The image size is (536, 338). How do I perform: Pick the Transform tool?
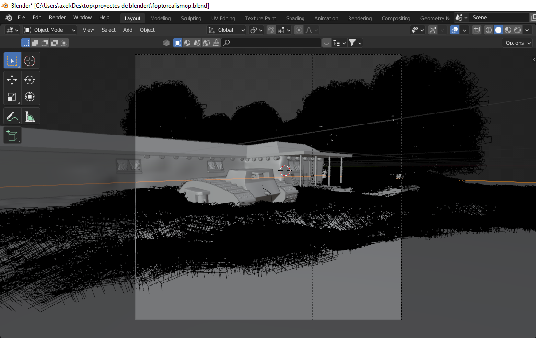point(30,97)
